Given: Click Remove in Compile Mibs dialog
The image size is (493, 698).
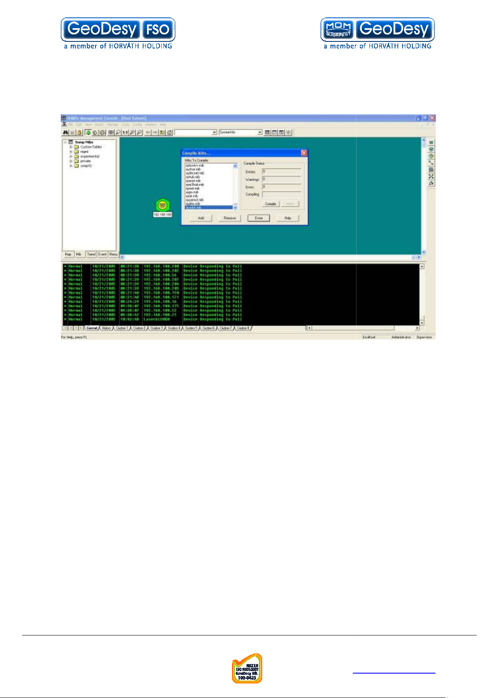Looking at the screenshot, I should pyautogui.click(x=230, y=218).
